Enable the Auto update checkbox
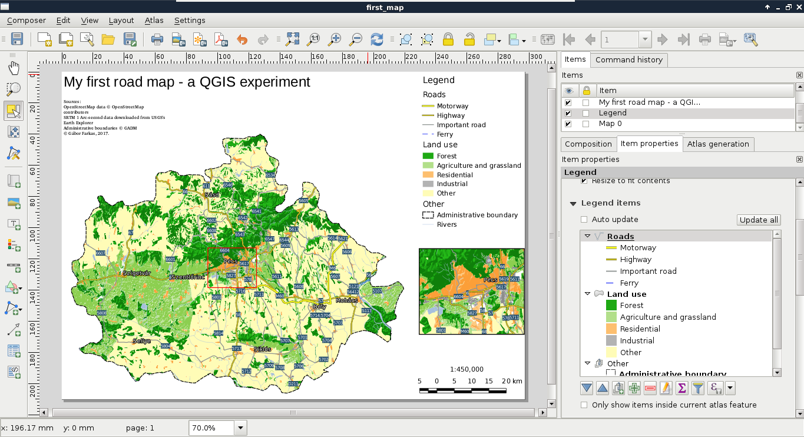Viewport: 804px width, 437px height. pos(584,220)
